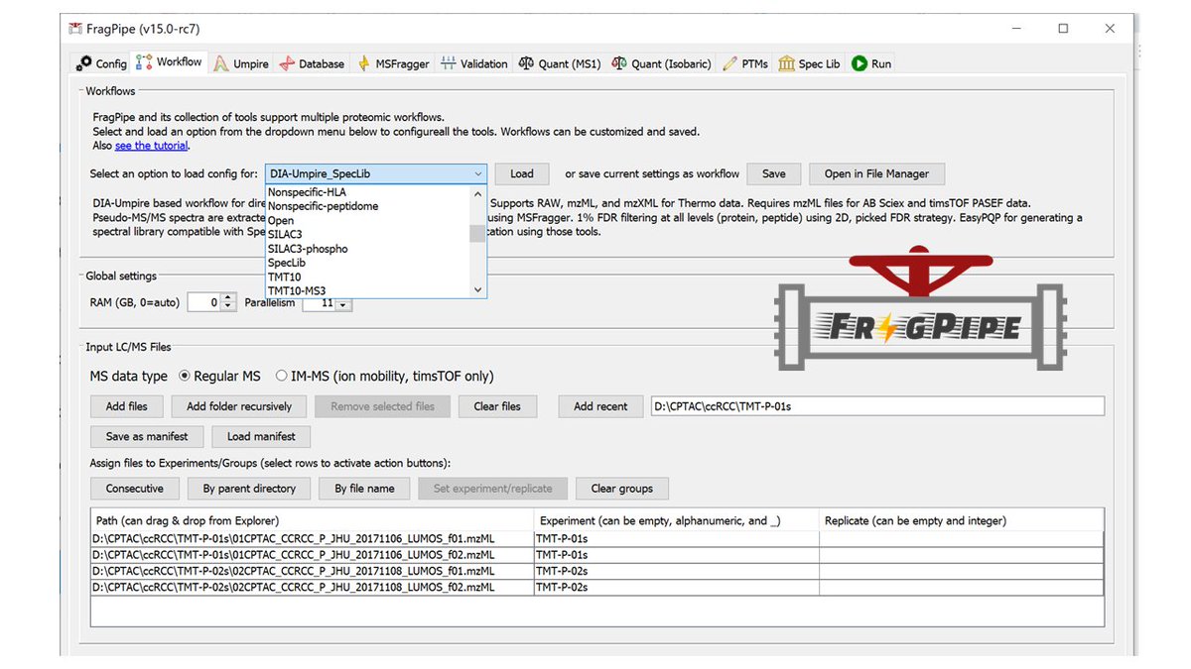The height and width of the screenshot is (669, 1191).
Task: Increase RAM using the up stepper arrow
Action: (229, 298)
